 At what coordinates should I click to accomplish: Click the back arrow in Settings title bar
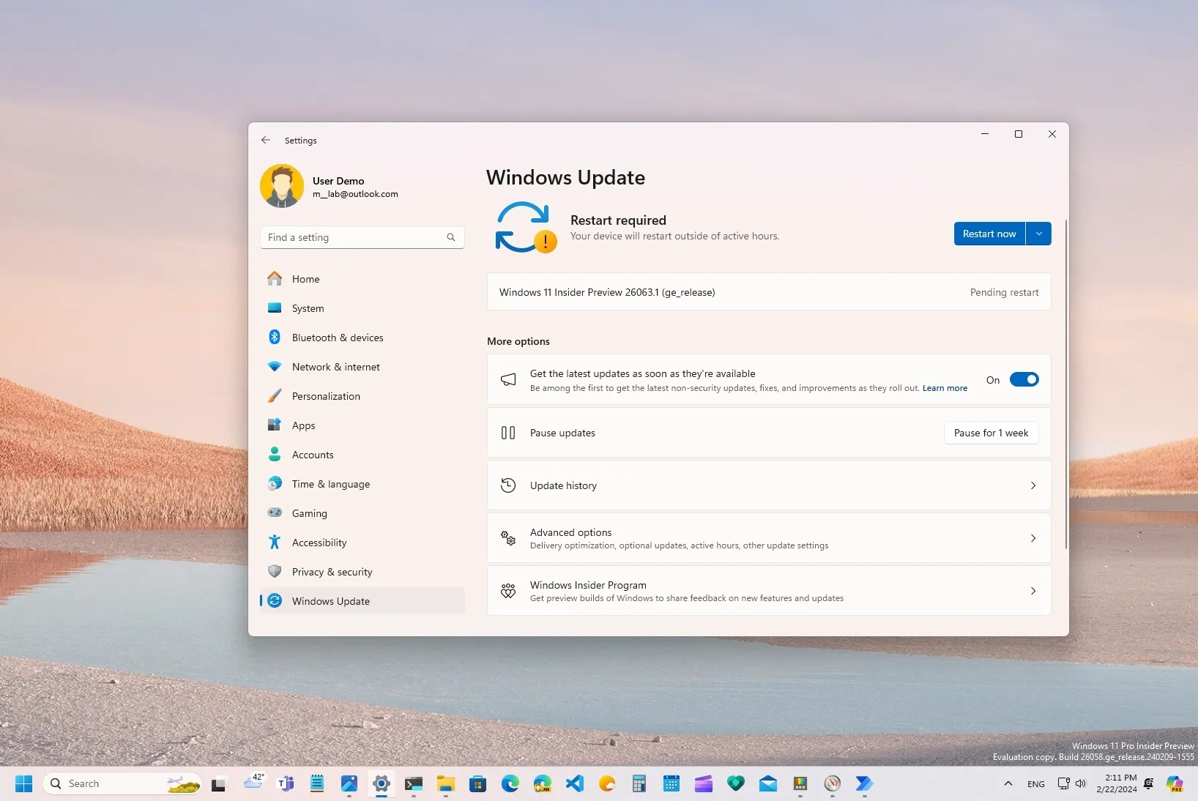coord(266,140)
